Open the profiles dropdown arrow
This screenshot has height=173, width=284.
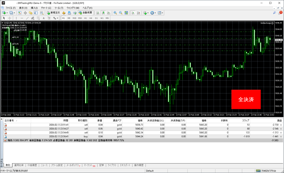(14, 13)
